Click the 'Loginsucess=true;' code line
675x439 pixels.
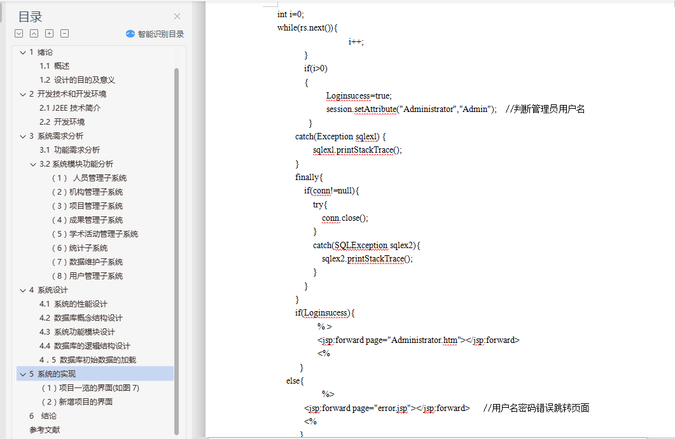[x=359, y=95]
